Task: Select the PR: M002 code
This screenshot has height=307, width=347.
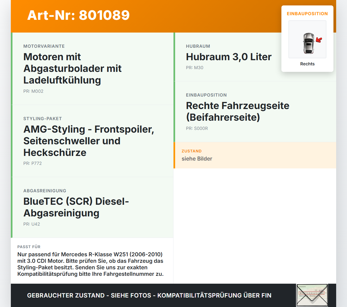Action: [x=33, y=91]
